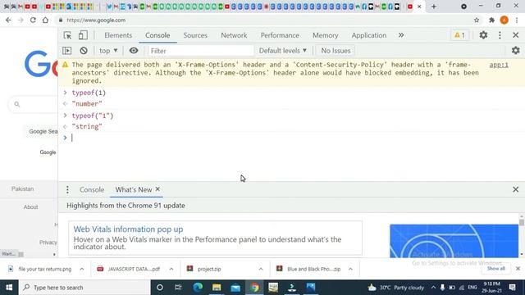
Task: Open Task View from taskbar
Action: (x=178, y=288)
